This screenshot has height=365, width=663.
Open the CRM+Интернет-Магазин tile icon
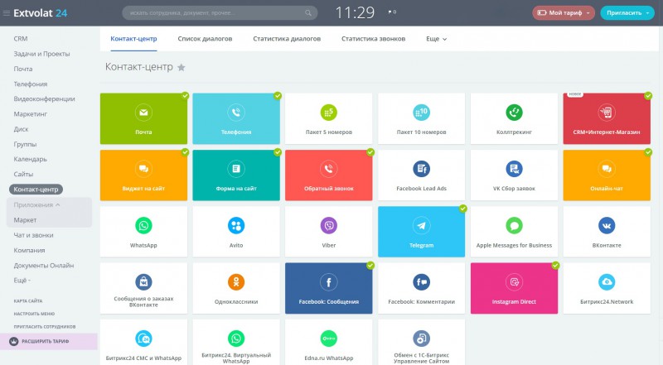(607, 113)
